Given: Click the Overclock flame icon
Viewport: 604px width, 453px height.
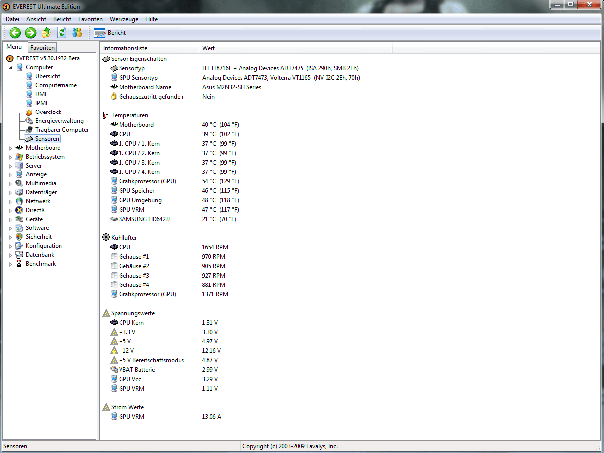Looking at the screenshot, I should 29,112.
